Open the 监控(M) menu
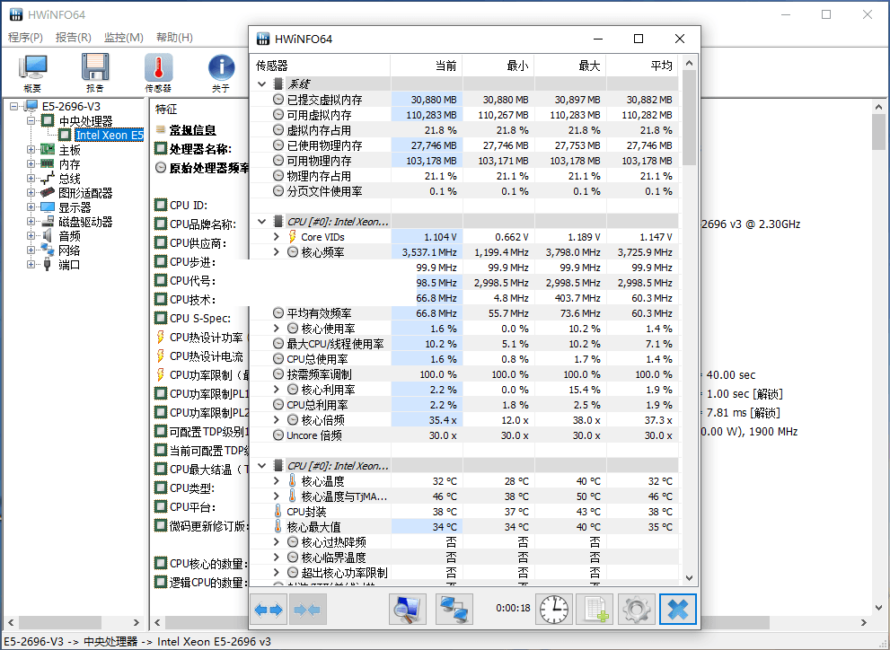 (x=123, y=38)
